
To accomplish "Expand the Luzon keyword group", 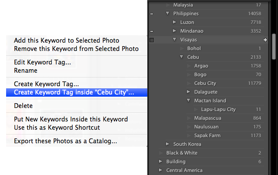I will coord(174,22).
